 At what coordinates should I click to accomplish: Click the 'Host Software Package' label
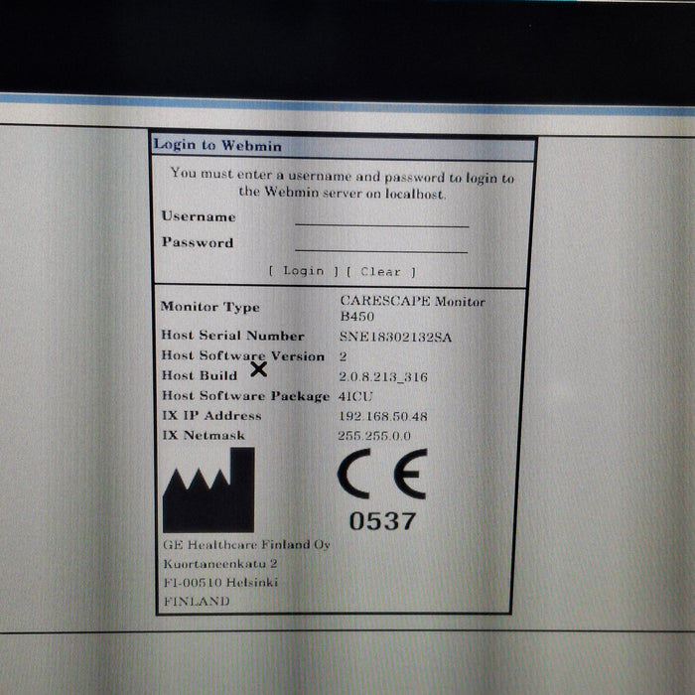click(x=245, y=396)
